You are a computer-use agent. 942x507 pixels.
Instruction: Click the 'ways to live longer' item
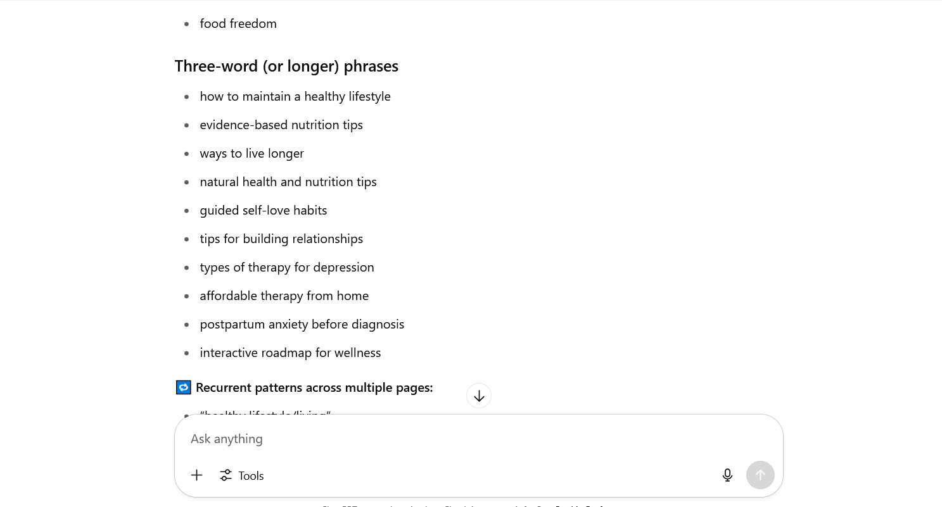tap(252, 154)
